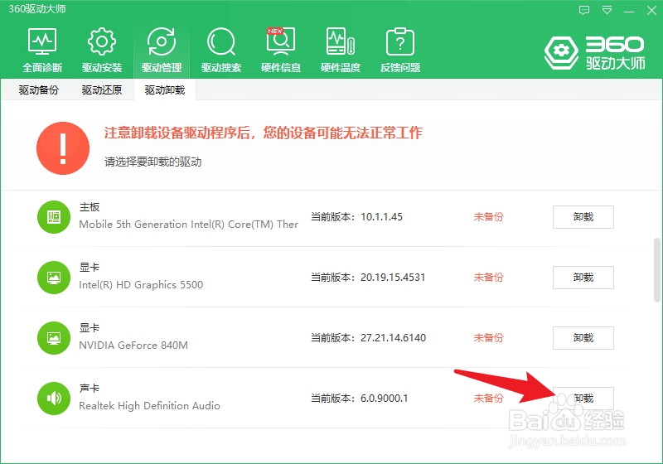
Task: Click the 声卡 speaker device icon
Action: 54,399
